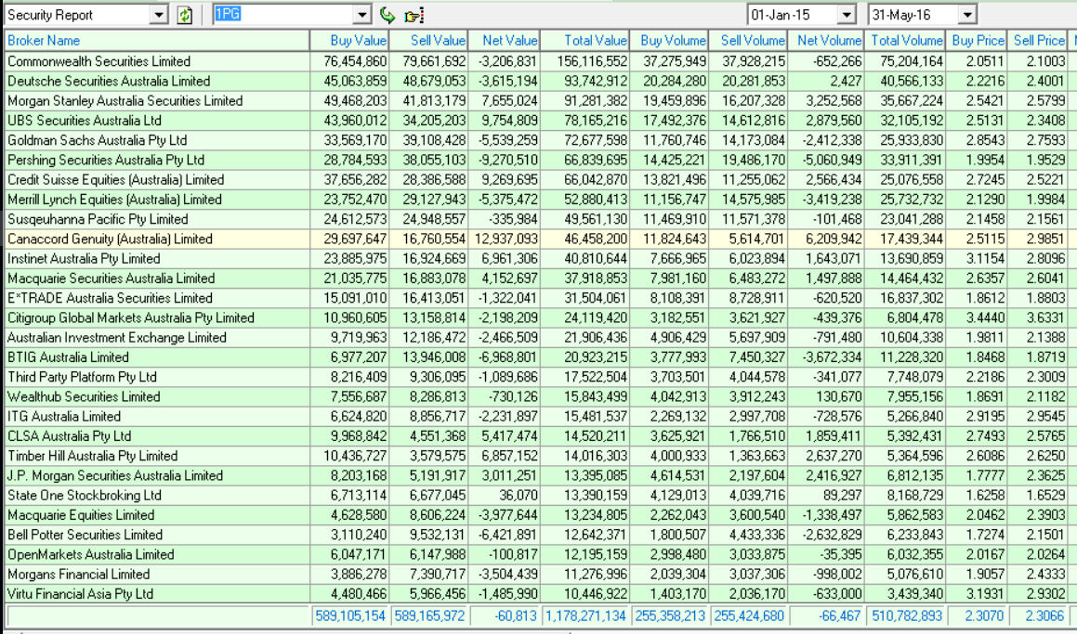Image resolution: width=1077 pixels, height=634 pixels.
Task: Select Virtu Financial Asia Pty Ltd name
Action: coord(80,594)
